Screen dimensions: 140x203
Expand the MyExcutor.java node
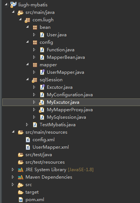click(x=34, y=102)
